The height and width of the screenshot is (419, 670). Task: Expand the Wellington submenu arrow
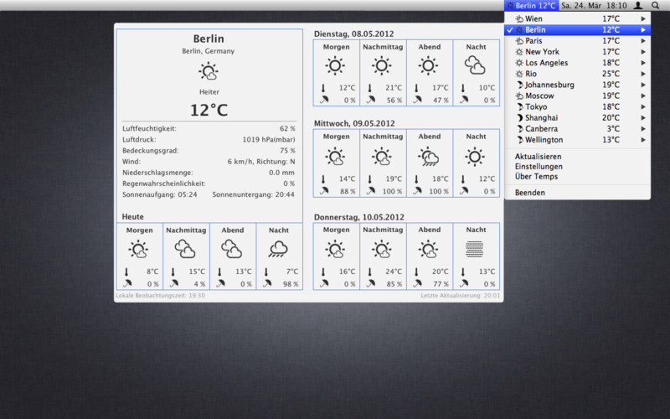coord(643,140)
